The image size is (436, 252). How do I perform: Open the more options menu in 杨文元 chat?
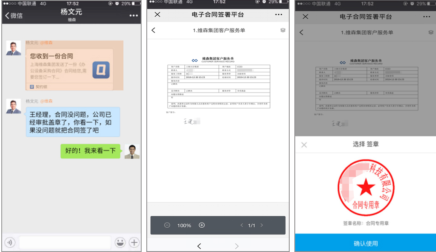click(x=134, y=15)
